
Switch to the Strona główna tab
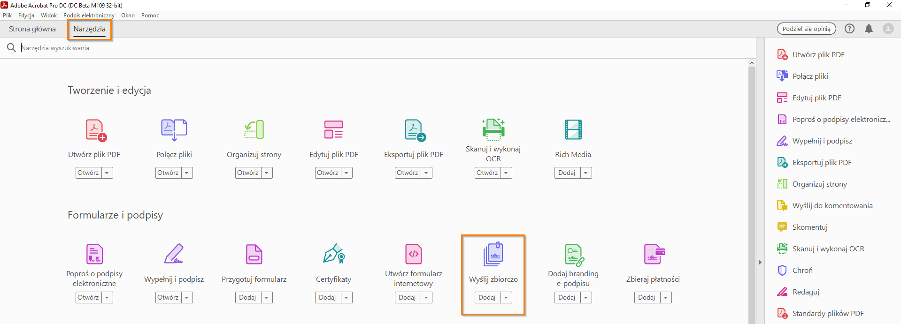(x=32, y=29)
